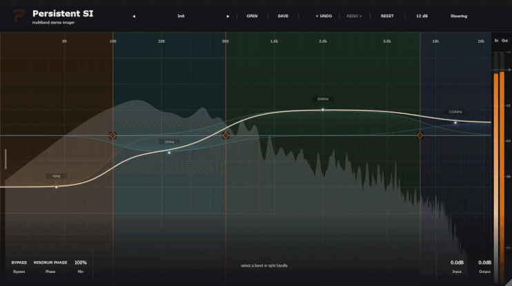Viewport: 512px width, 286px height.
Task: Click the 1.0k frequency axis label
Action: 274,41
